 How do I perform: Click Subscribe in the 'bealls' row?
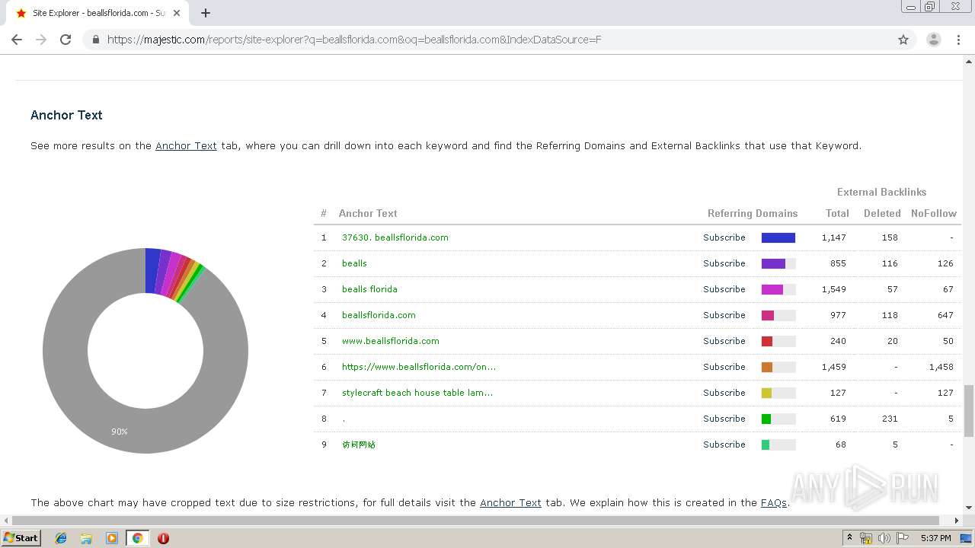click(x=724, y=263)
